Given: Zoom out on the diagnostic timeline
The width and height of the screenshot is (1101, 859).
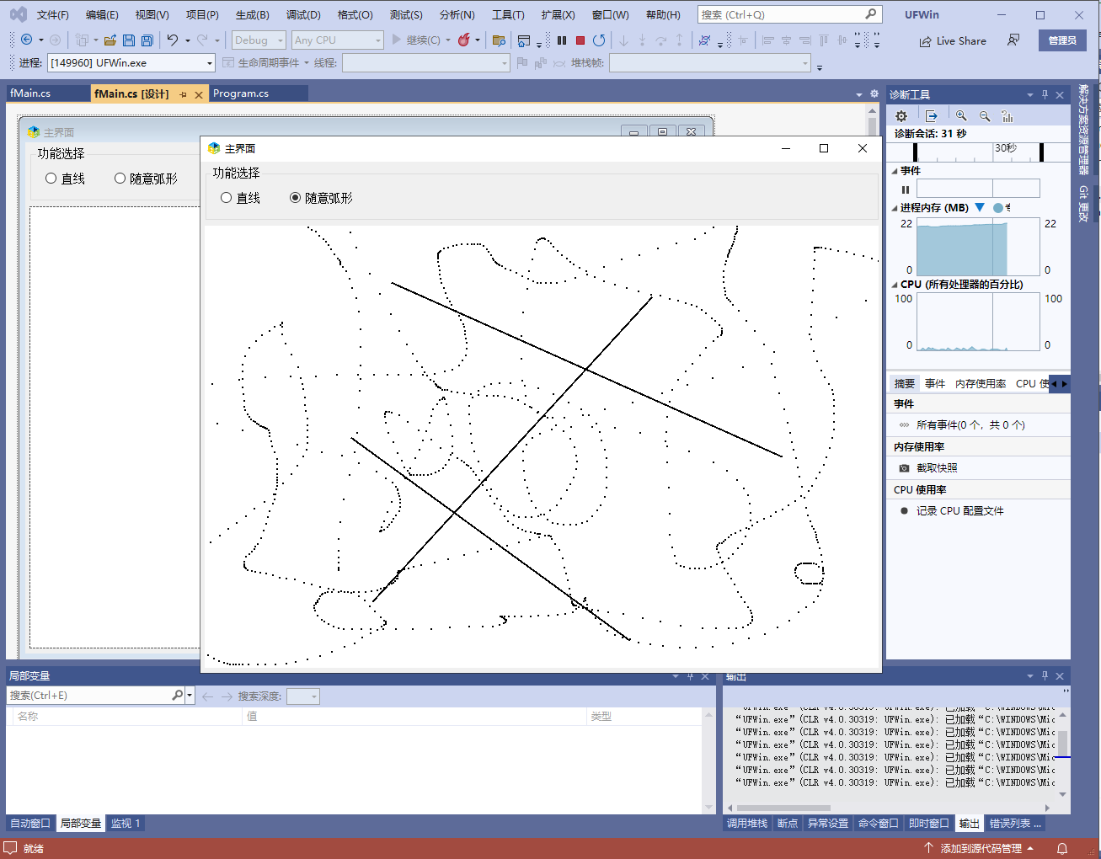Looking at the screenshot, I should pyautogui.click(x=985, y=116).
